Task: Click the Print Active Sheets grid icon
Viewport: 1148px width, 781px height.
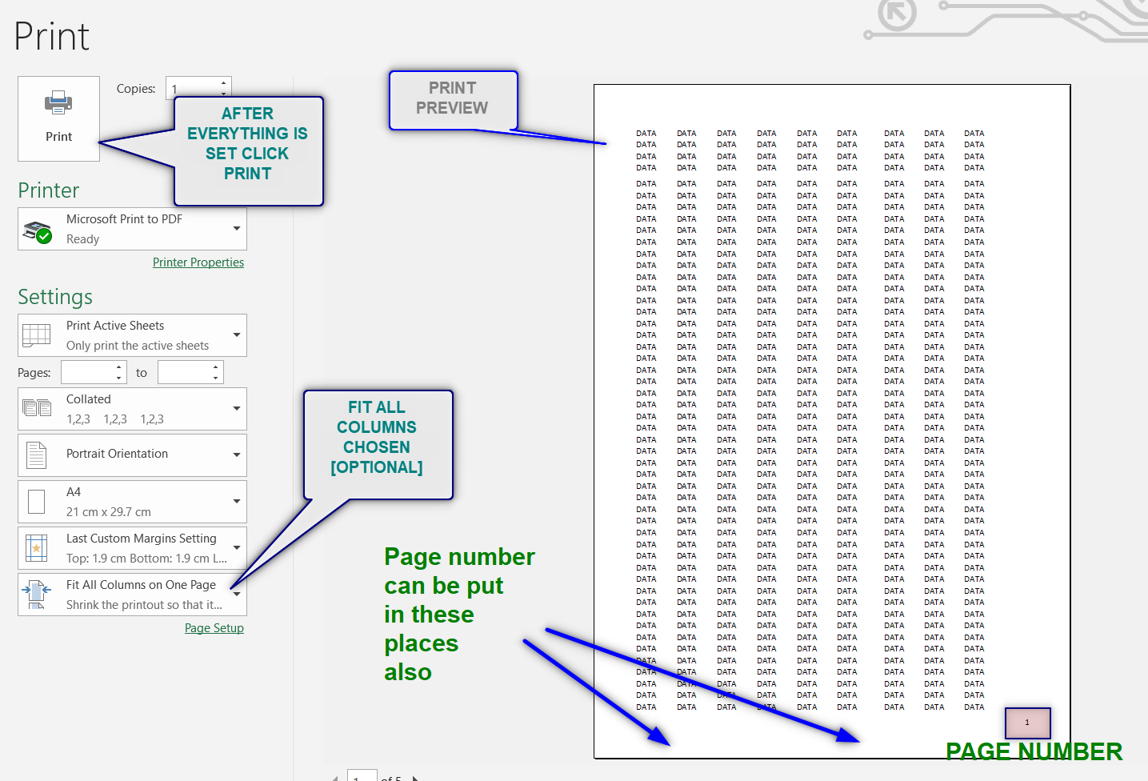Action: [37, 335]
